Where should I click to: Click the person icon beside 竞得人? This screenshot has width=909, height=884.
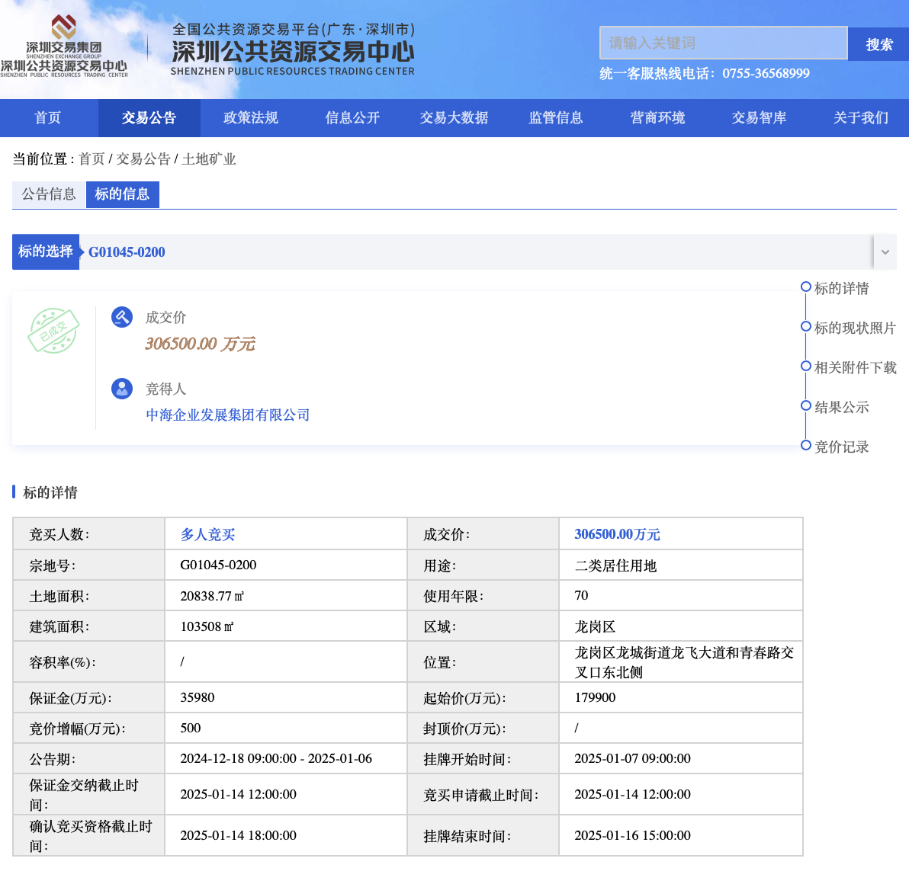coord(122,389)
